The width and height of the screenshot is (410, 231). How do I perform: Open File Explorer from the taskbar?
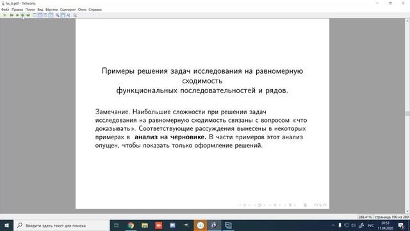(x=145, y=225)
